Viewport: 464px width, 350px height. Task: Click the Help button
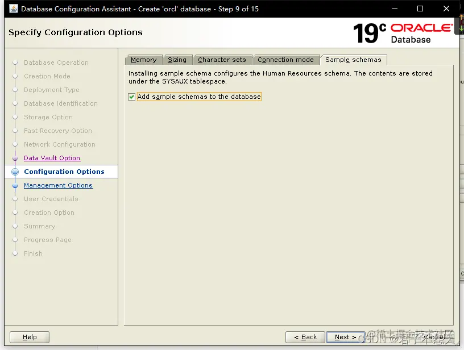(30, 337)
